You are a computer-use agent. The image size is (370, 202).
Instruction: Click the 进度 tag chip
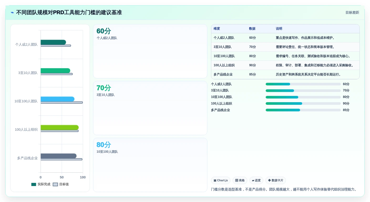pos(256,181)
